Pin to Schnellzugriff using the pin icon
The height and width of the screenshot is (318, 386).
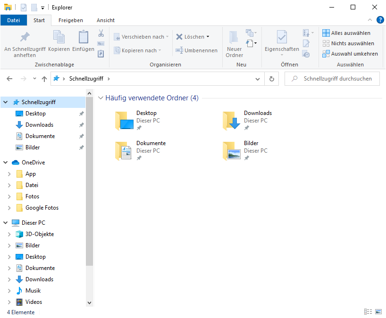pyautogui.click(x=25, y=38)
